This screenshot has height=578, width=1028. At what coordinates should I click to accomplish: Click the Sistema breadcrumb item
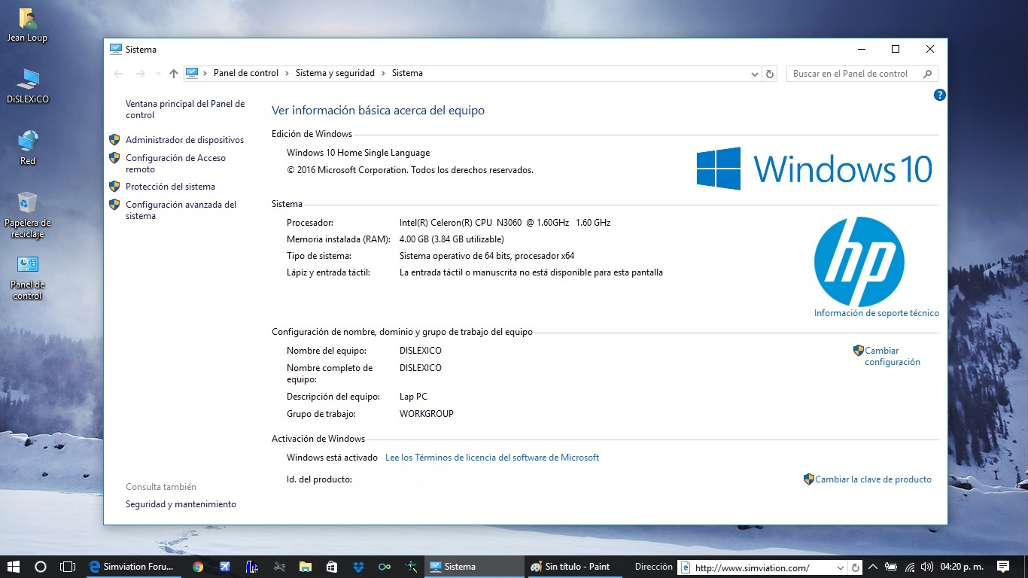(x=407, y=73)
